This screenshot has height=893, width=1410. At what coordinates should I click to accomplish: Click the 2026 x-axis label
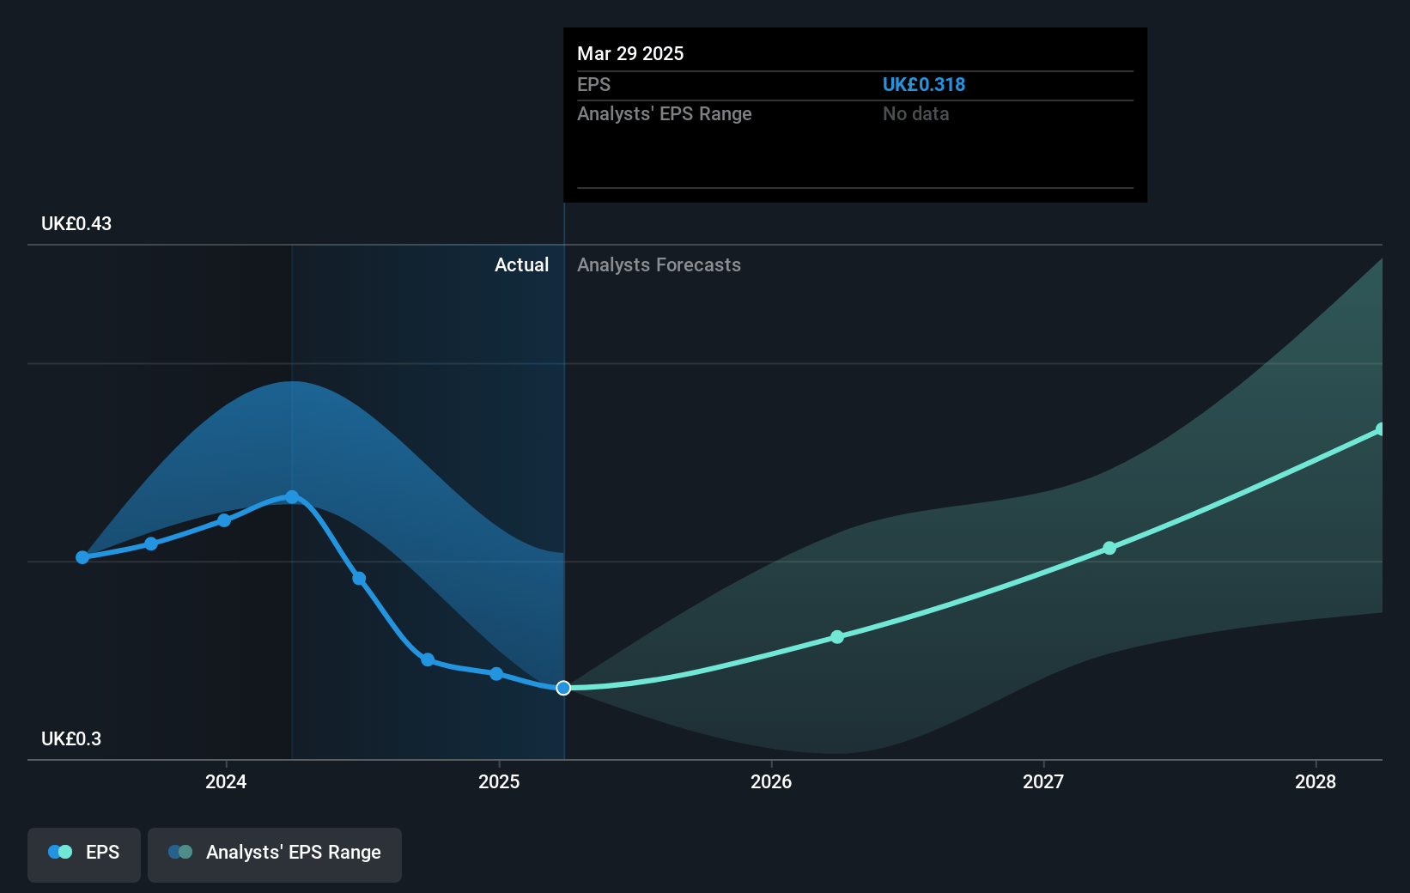[x=771, y=781]
